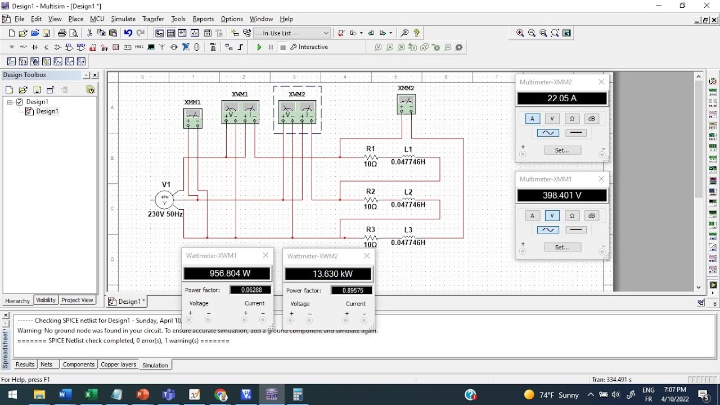Viewport: 720px width, 405px height.
Task: Place a Source component from the toolbar
Action: point(12,47)
